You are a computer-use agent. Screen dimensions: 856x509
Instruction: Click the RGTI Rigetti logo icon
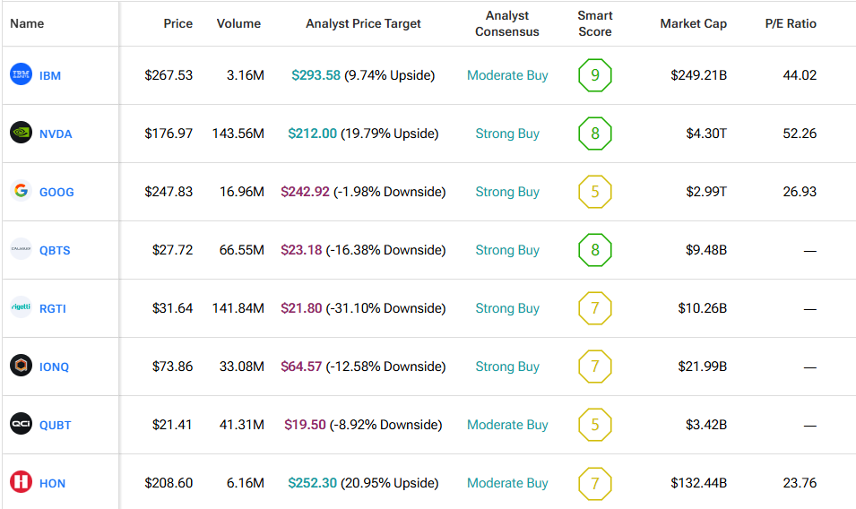pos(21,307)
